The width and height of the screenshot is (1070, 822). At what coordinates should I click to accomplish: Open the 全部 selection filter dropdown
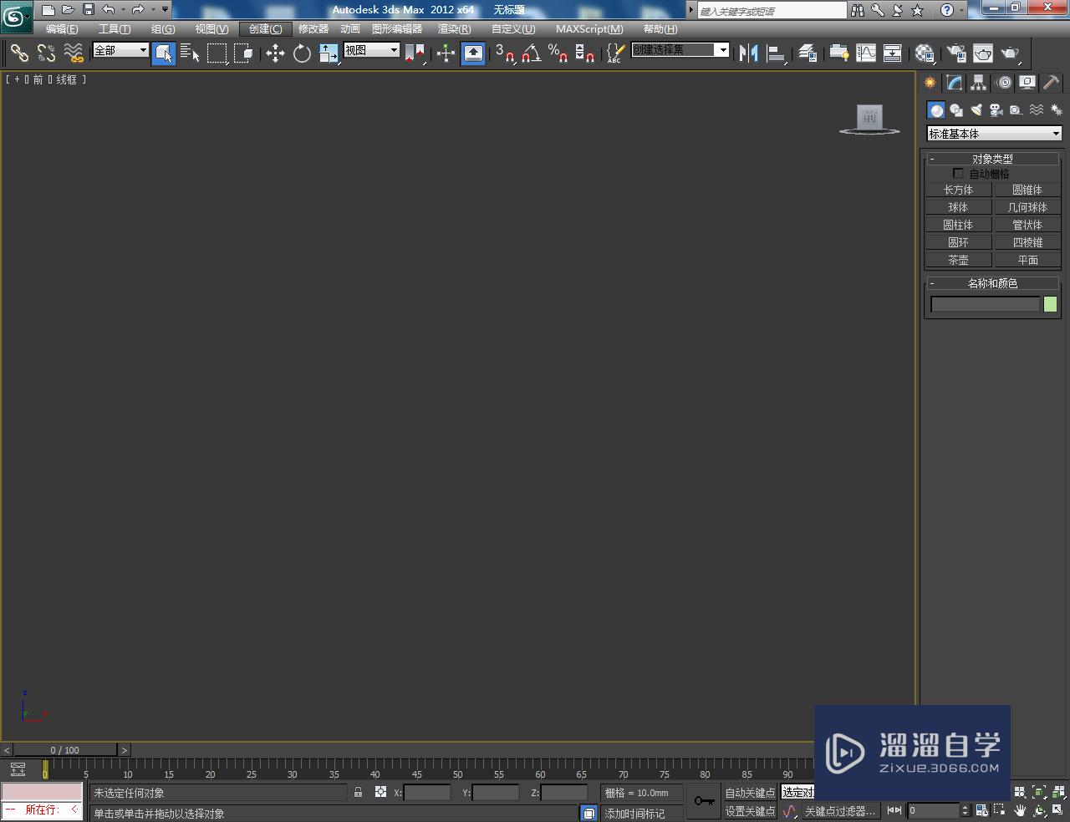tap(120, 50)
